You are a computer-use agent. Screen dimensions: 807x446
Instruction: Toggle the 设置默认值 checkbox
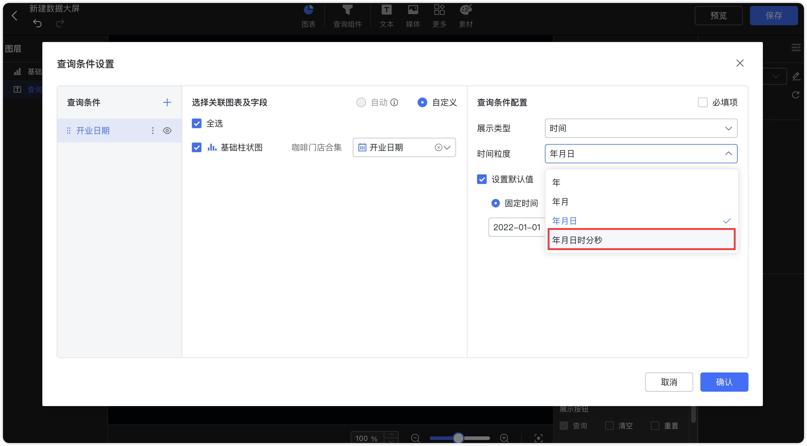coord(482,179)
